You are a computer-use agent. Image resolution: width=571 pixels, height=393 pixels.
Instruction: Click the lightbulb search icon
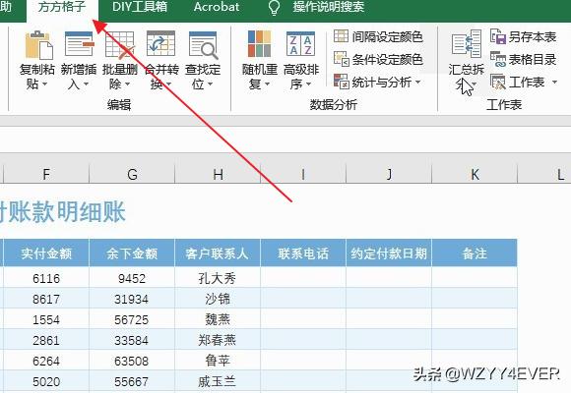coord(274,7)
